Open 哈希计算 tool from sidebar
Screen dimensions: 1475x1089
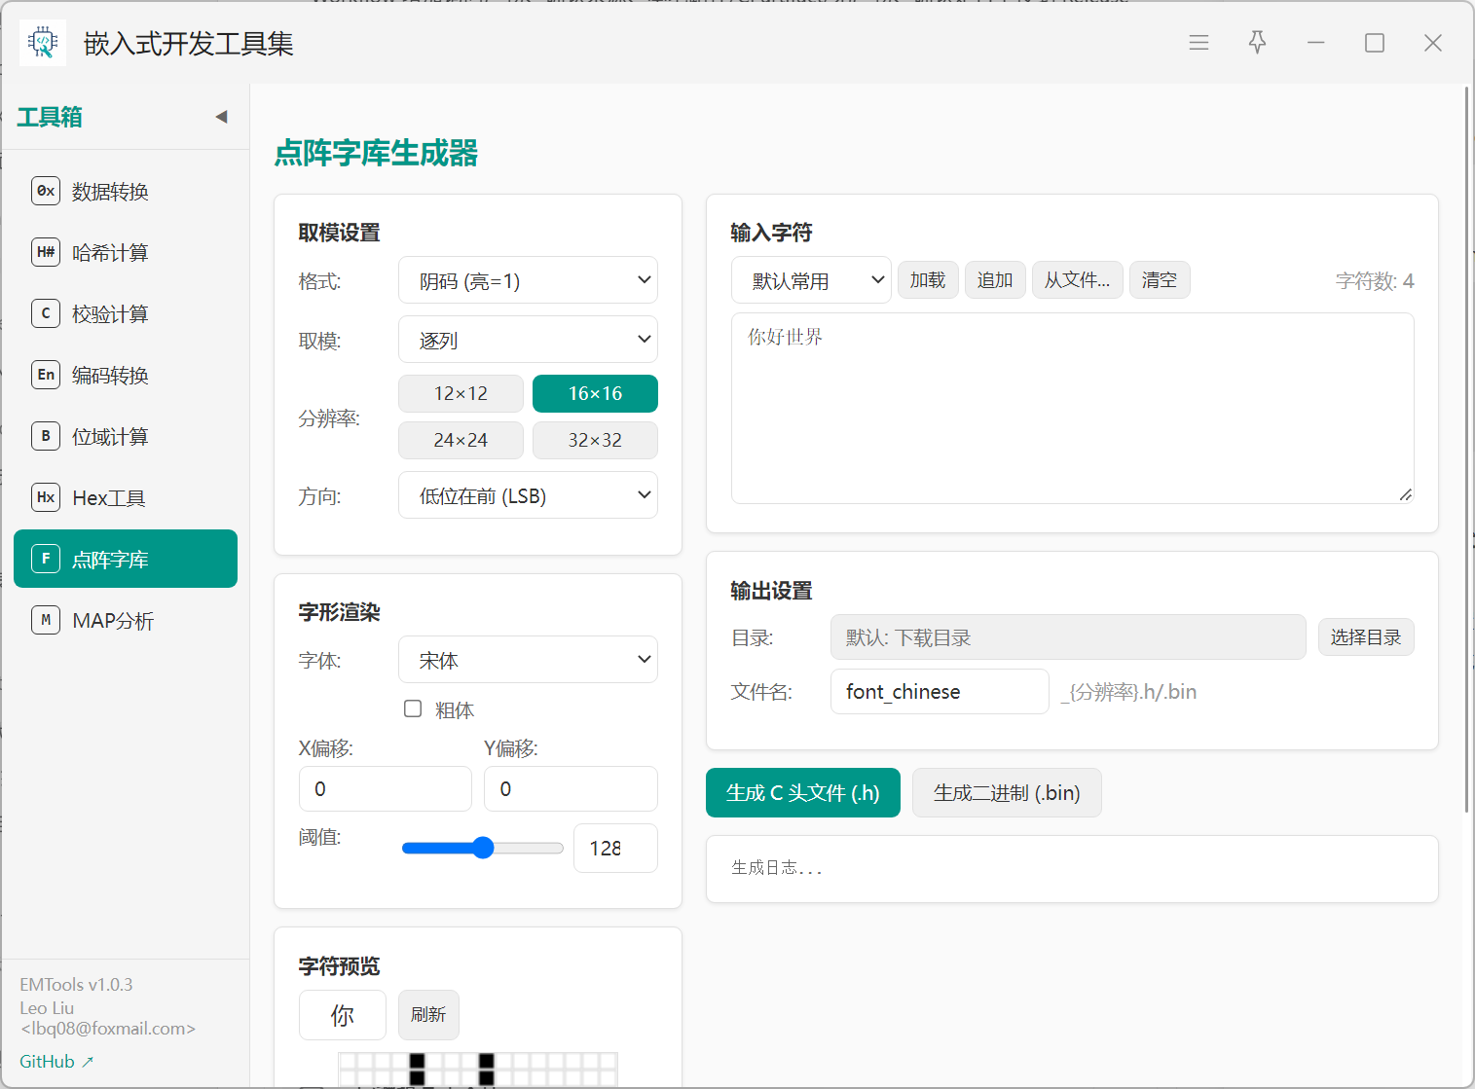[126, 253]
